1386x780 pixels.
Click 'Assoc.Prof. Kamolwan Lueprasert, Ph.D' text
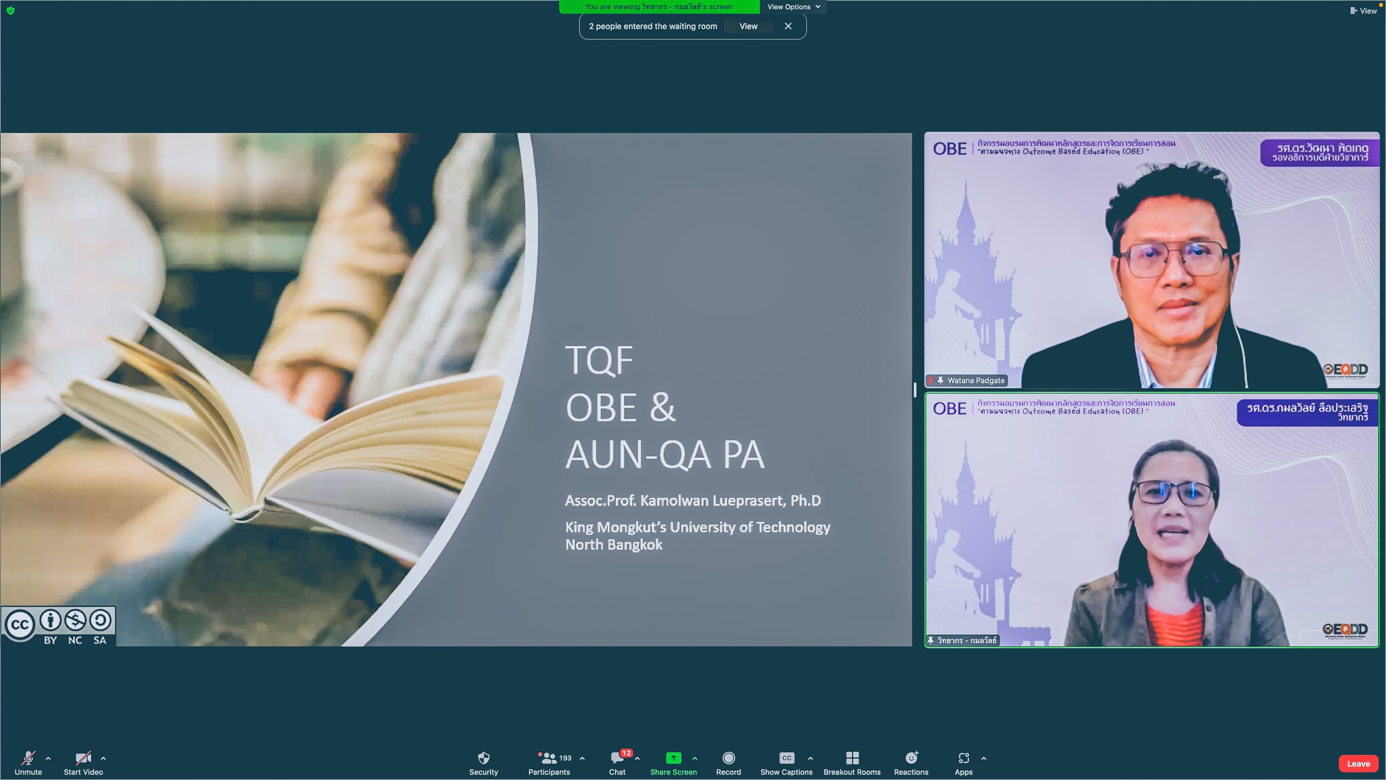tap(693, 500)
